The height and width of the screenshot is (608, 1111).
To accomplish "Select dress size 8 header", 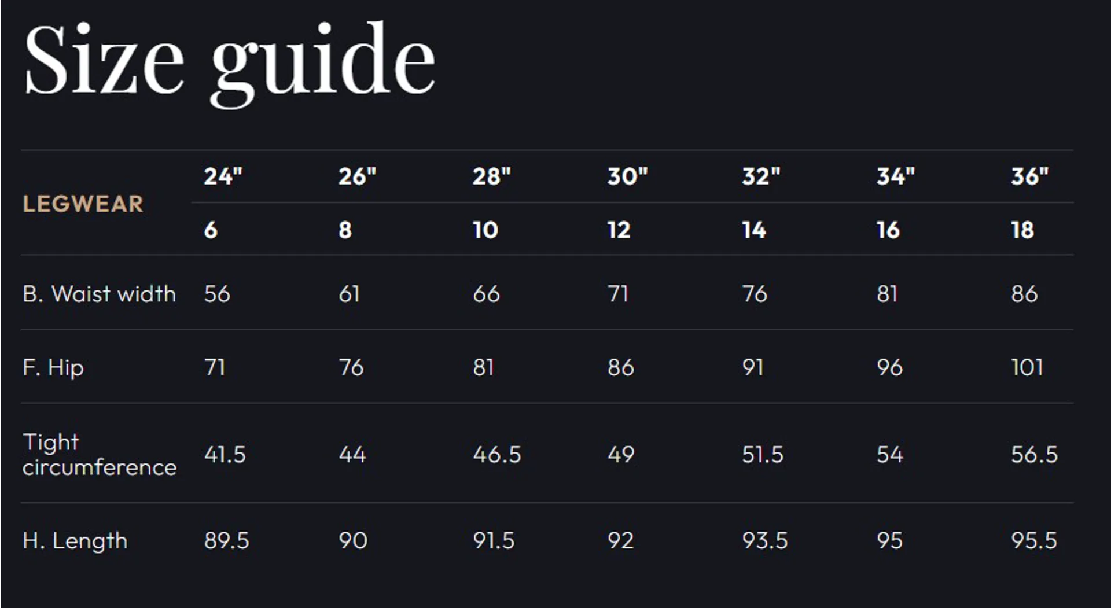I will pos(345,230).
